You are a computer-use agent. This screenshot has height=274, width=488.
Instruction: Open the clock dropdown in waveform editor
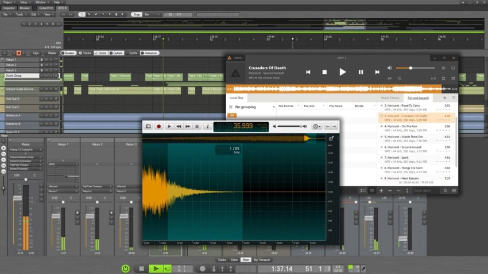[x=317, y=126]
